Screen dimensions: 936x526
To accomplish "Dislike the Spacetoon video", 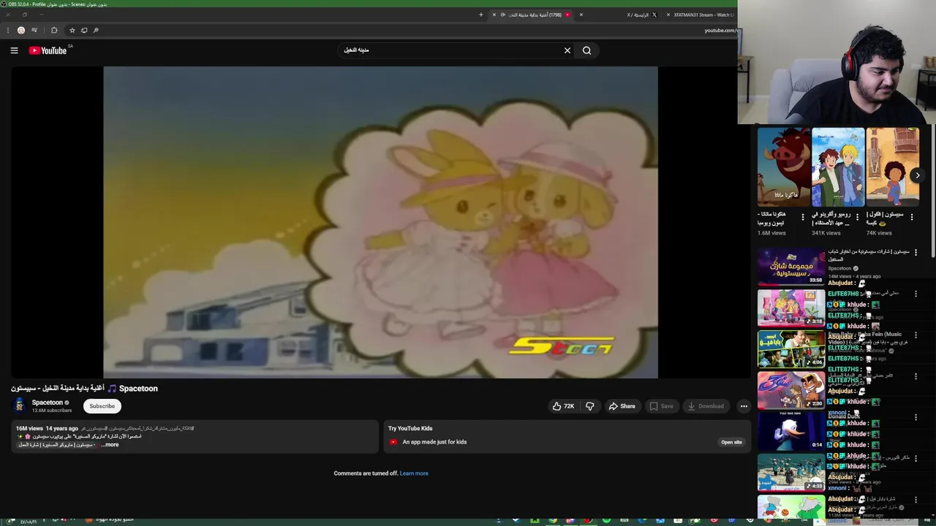I will pos(590,406).
